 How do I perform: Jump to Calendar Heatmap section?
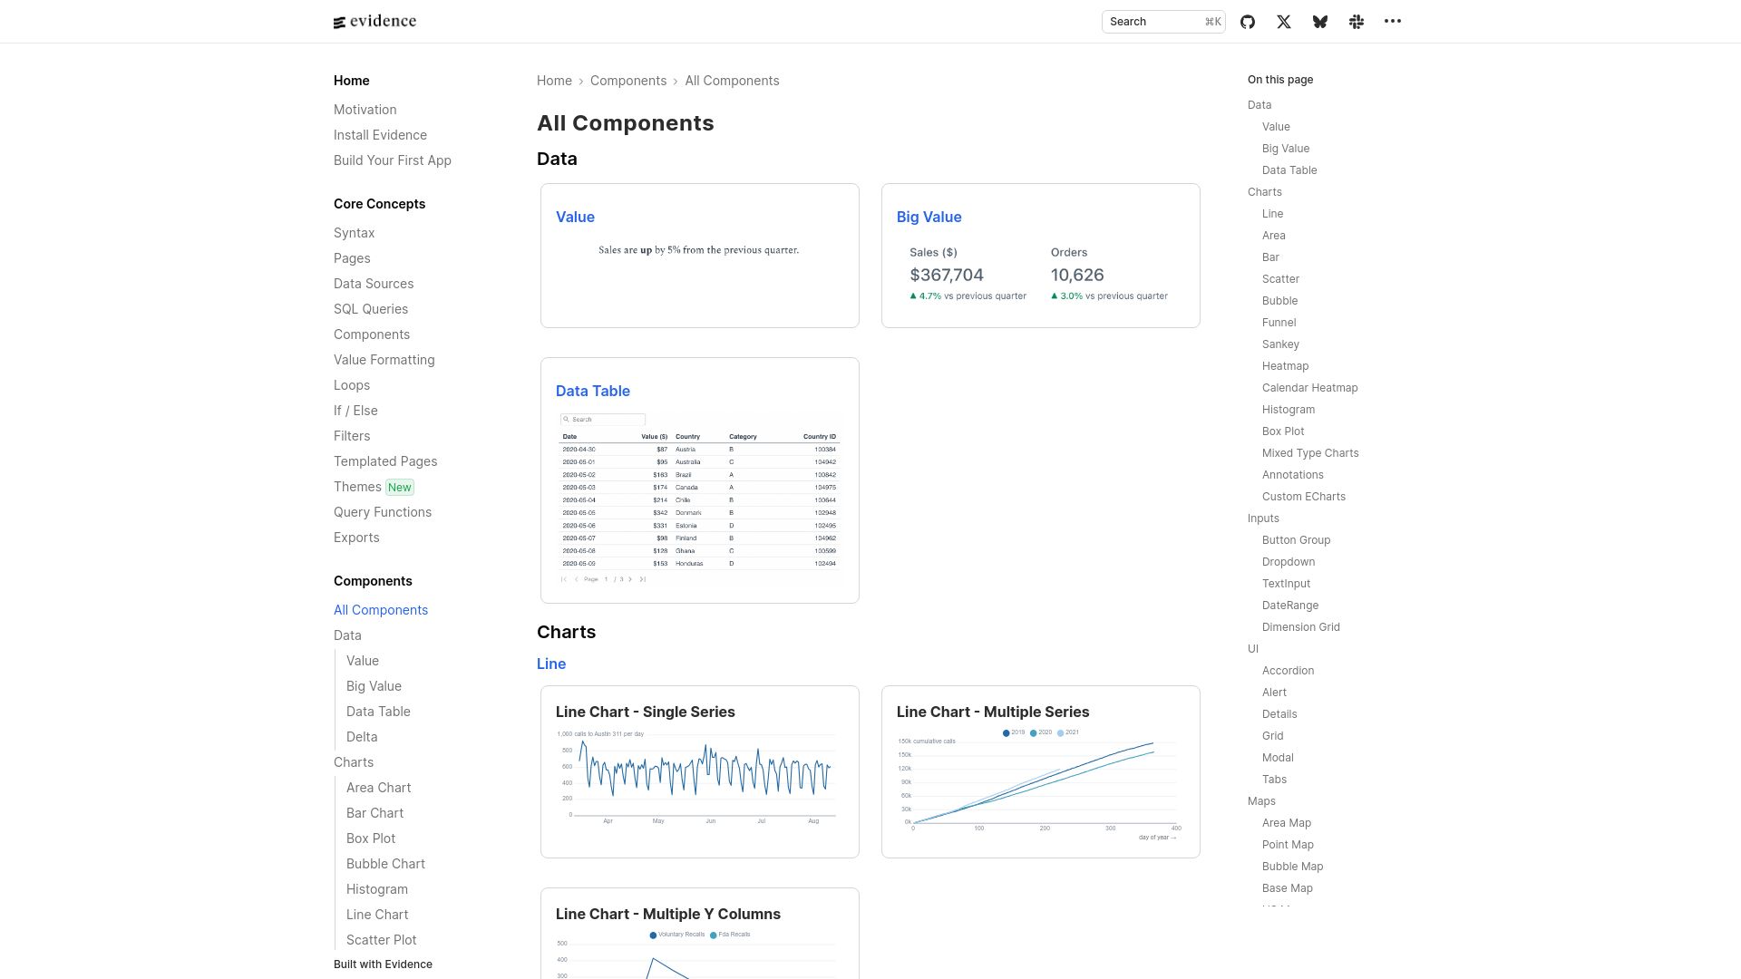point(1309,388)
